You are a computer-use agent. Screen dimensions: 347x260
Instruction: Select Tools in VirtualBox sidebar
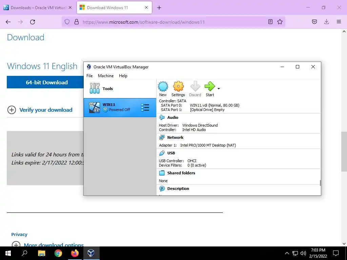(x=120, y=89)
